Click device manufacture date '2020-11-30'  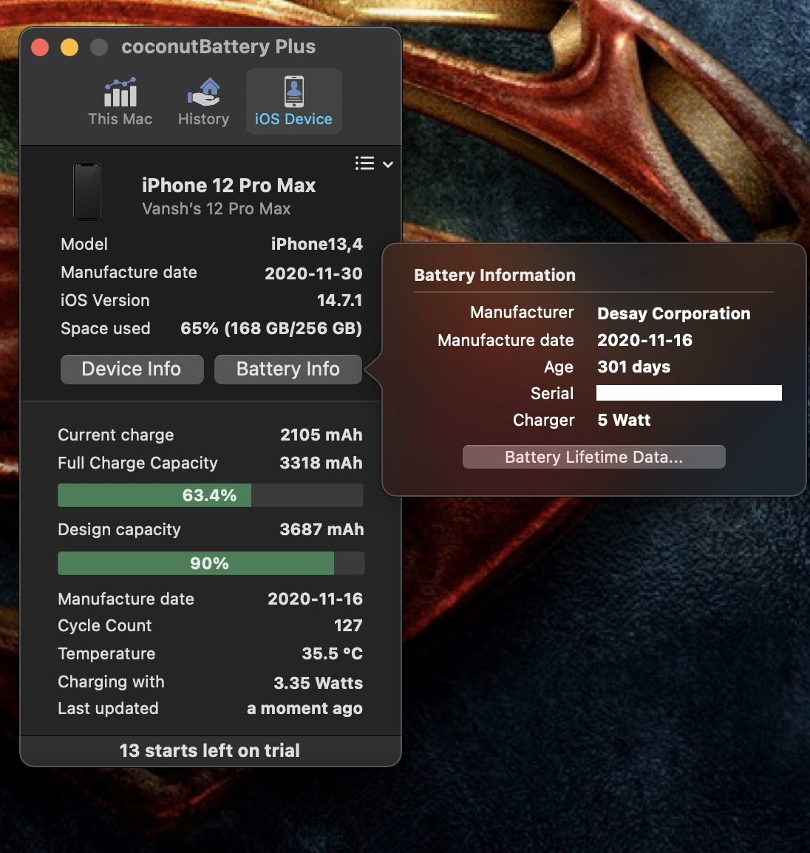click(313, 273)
